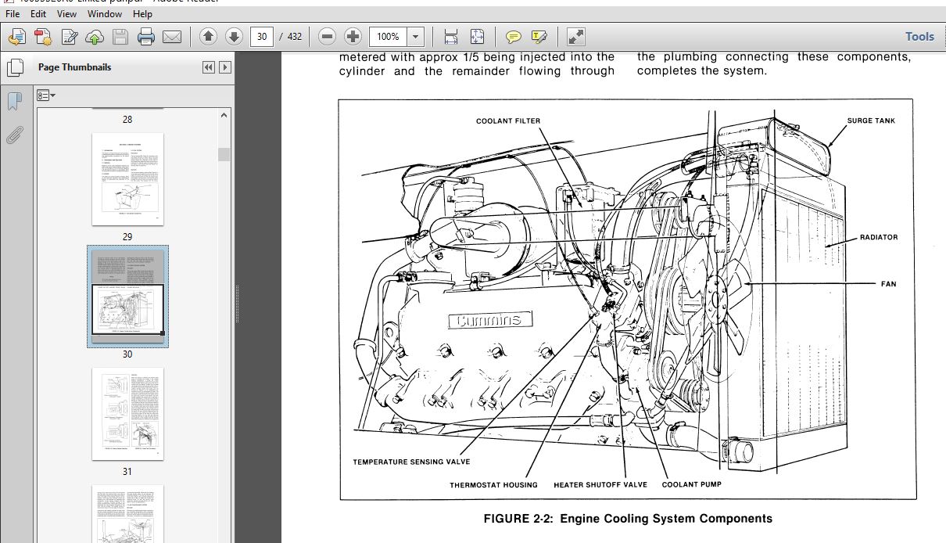
Task: Click the 'SURGE TANK' label text
Action: pos(871,121)
